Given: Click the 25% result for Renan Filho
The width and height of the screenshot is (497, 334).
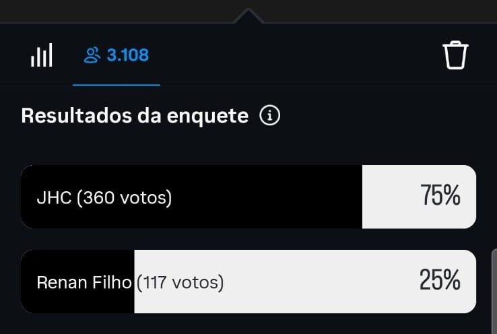Looking at the screenshot, I should point(440,281).
